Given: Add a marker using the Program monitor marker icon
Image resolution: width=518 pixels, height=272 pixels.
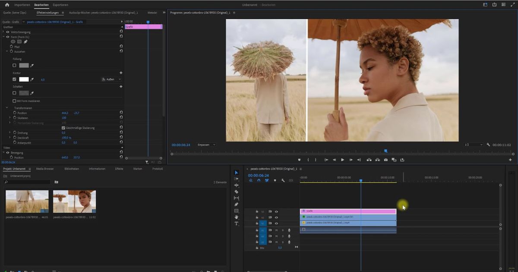Looking at the screenshot, I should coord(299,159).
